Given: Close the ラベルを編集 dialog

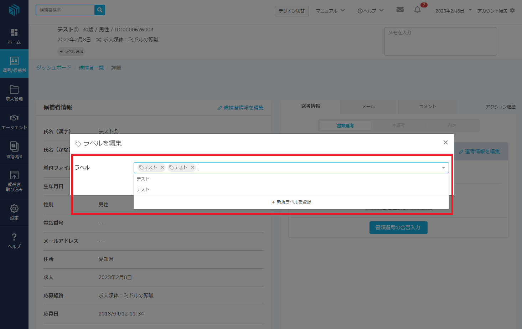Looking at the screenshot, I should click(x=445, y=143).
